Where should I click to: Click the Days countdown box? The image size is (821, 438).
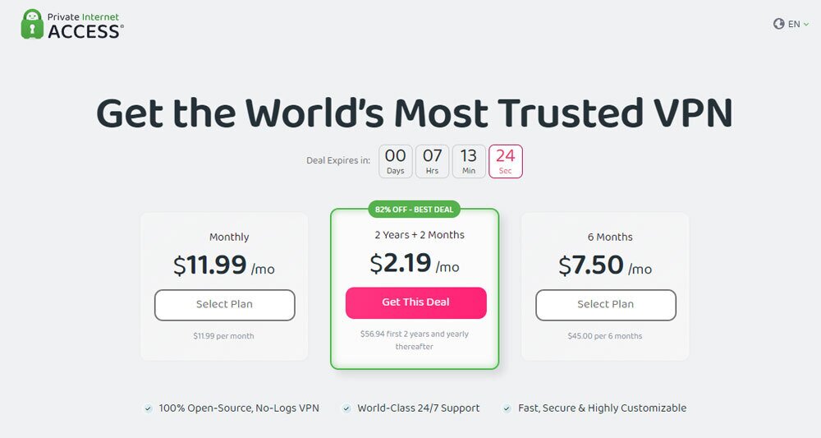pos(396,161)
